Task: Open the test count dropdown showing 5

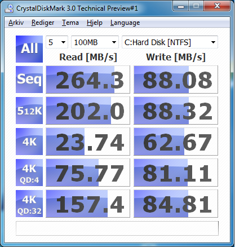Action: [57, 42]
